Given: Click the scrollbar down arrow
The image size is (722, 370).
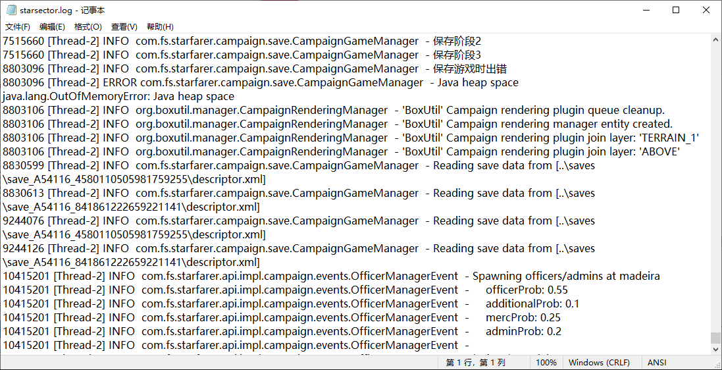Looking at the screenshot, I should click(x=715, y=350).
